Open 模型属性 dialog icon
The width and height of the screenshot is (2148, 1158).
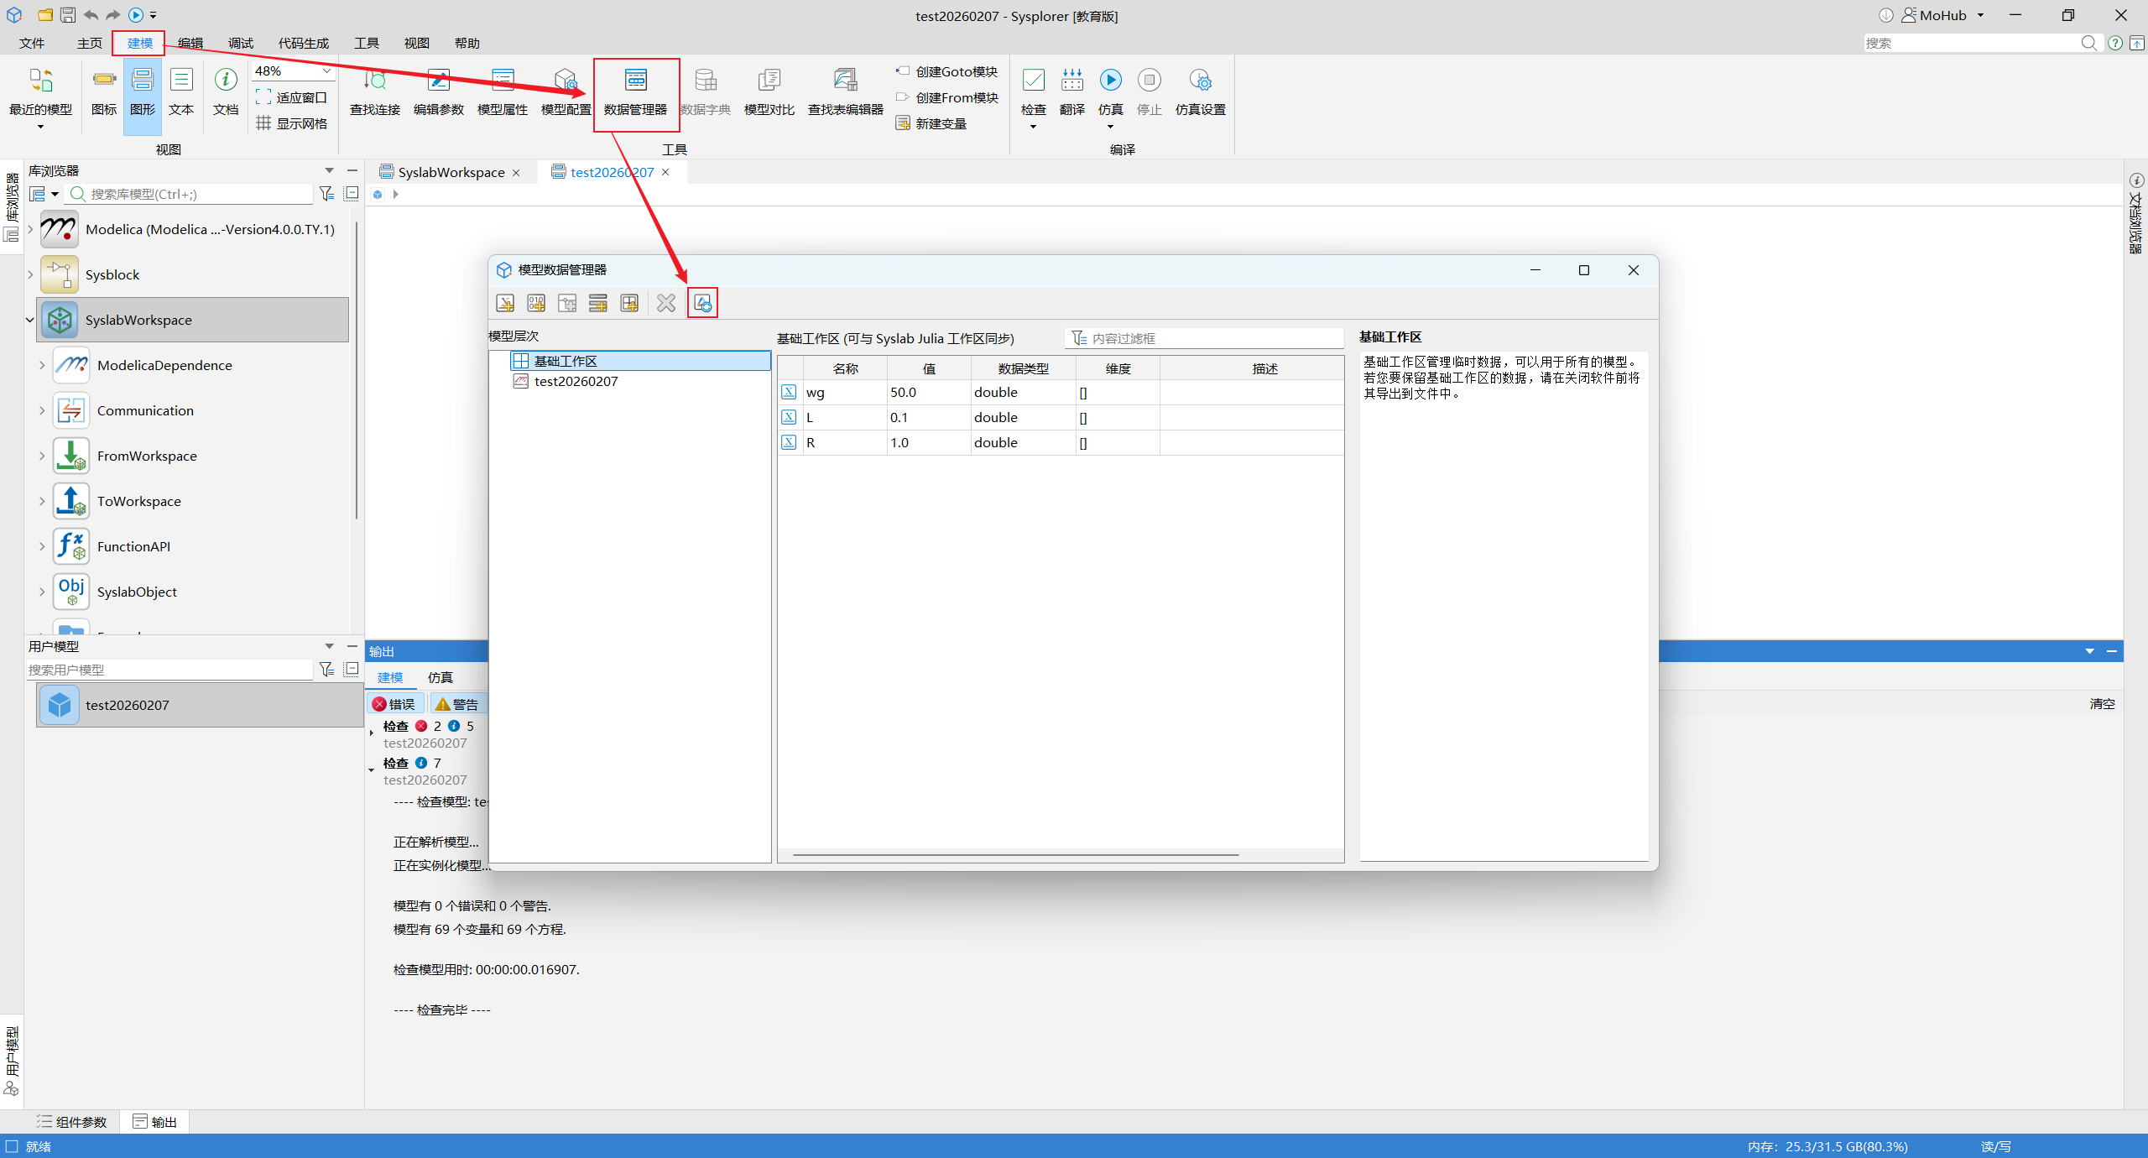point(502,92)
